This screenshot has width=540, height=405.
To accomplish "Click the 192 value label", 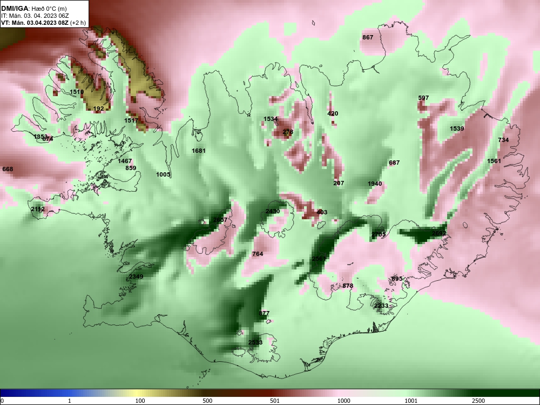I will point(98,109).
